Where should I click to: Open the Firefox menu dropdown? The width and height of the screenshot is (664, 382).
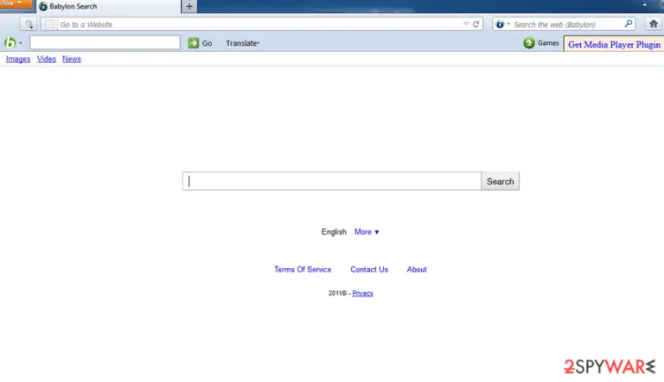point(16,3)
